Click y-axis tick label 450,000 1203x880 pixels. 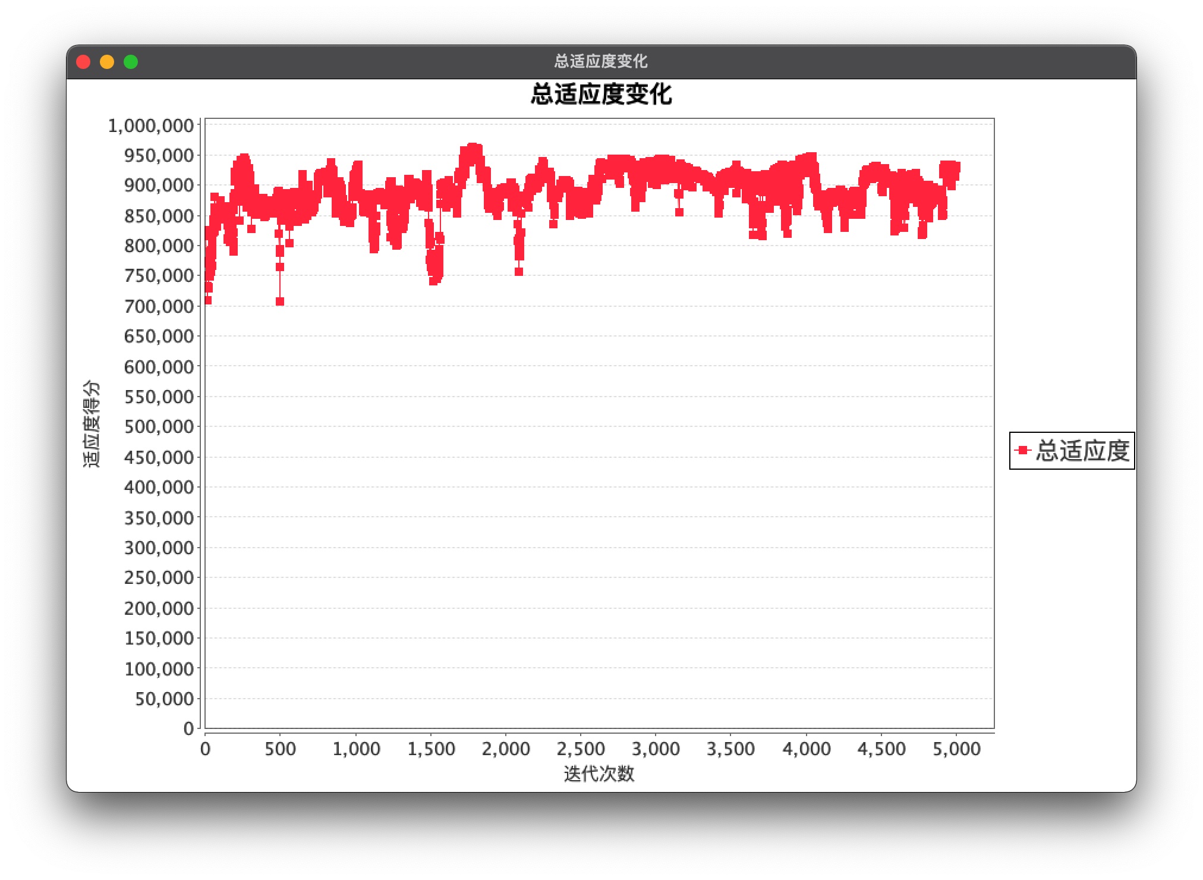click(159, 457)
